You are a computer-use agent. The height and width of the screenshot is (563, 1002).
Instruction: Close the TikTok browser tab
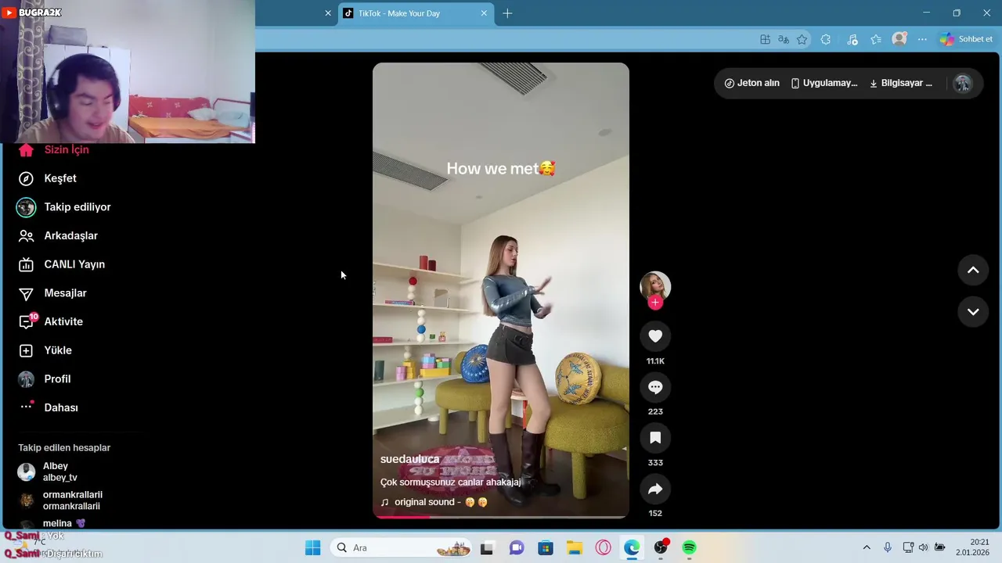[484, 13]
